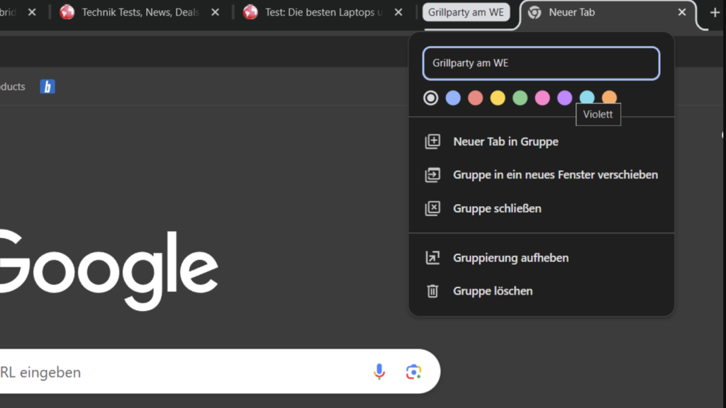This screenshot has width=726, height=408.
Task: Set the group color to violet
Action: pos(564,98)
